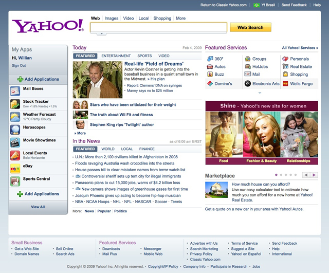Click the Autos car icon

click(210, 66)
